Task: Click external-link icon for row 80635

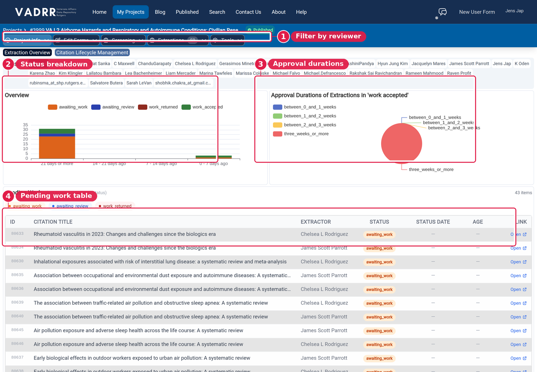Action: [525, 276]
